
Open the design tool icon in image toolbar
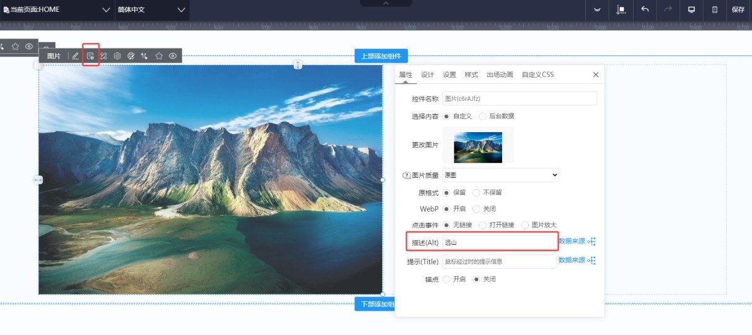pyautogui.click(x=104, y=56)
